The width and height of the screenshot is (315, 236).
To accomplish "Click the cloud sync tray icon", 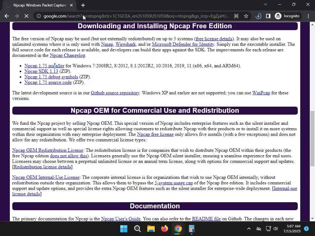I will click(x=258, y=229).
